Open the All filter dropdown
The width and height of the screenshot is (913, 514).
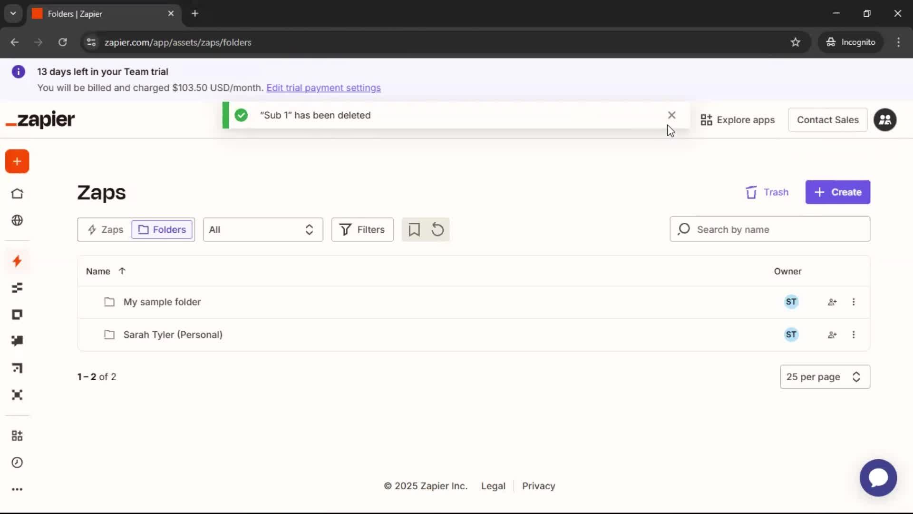click(263, 230)
